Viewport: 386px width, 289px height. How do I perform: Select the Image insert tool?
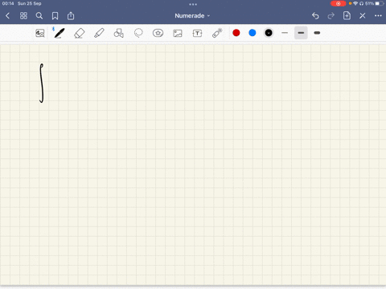click(178, 33)
